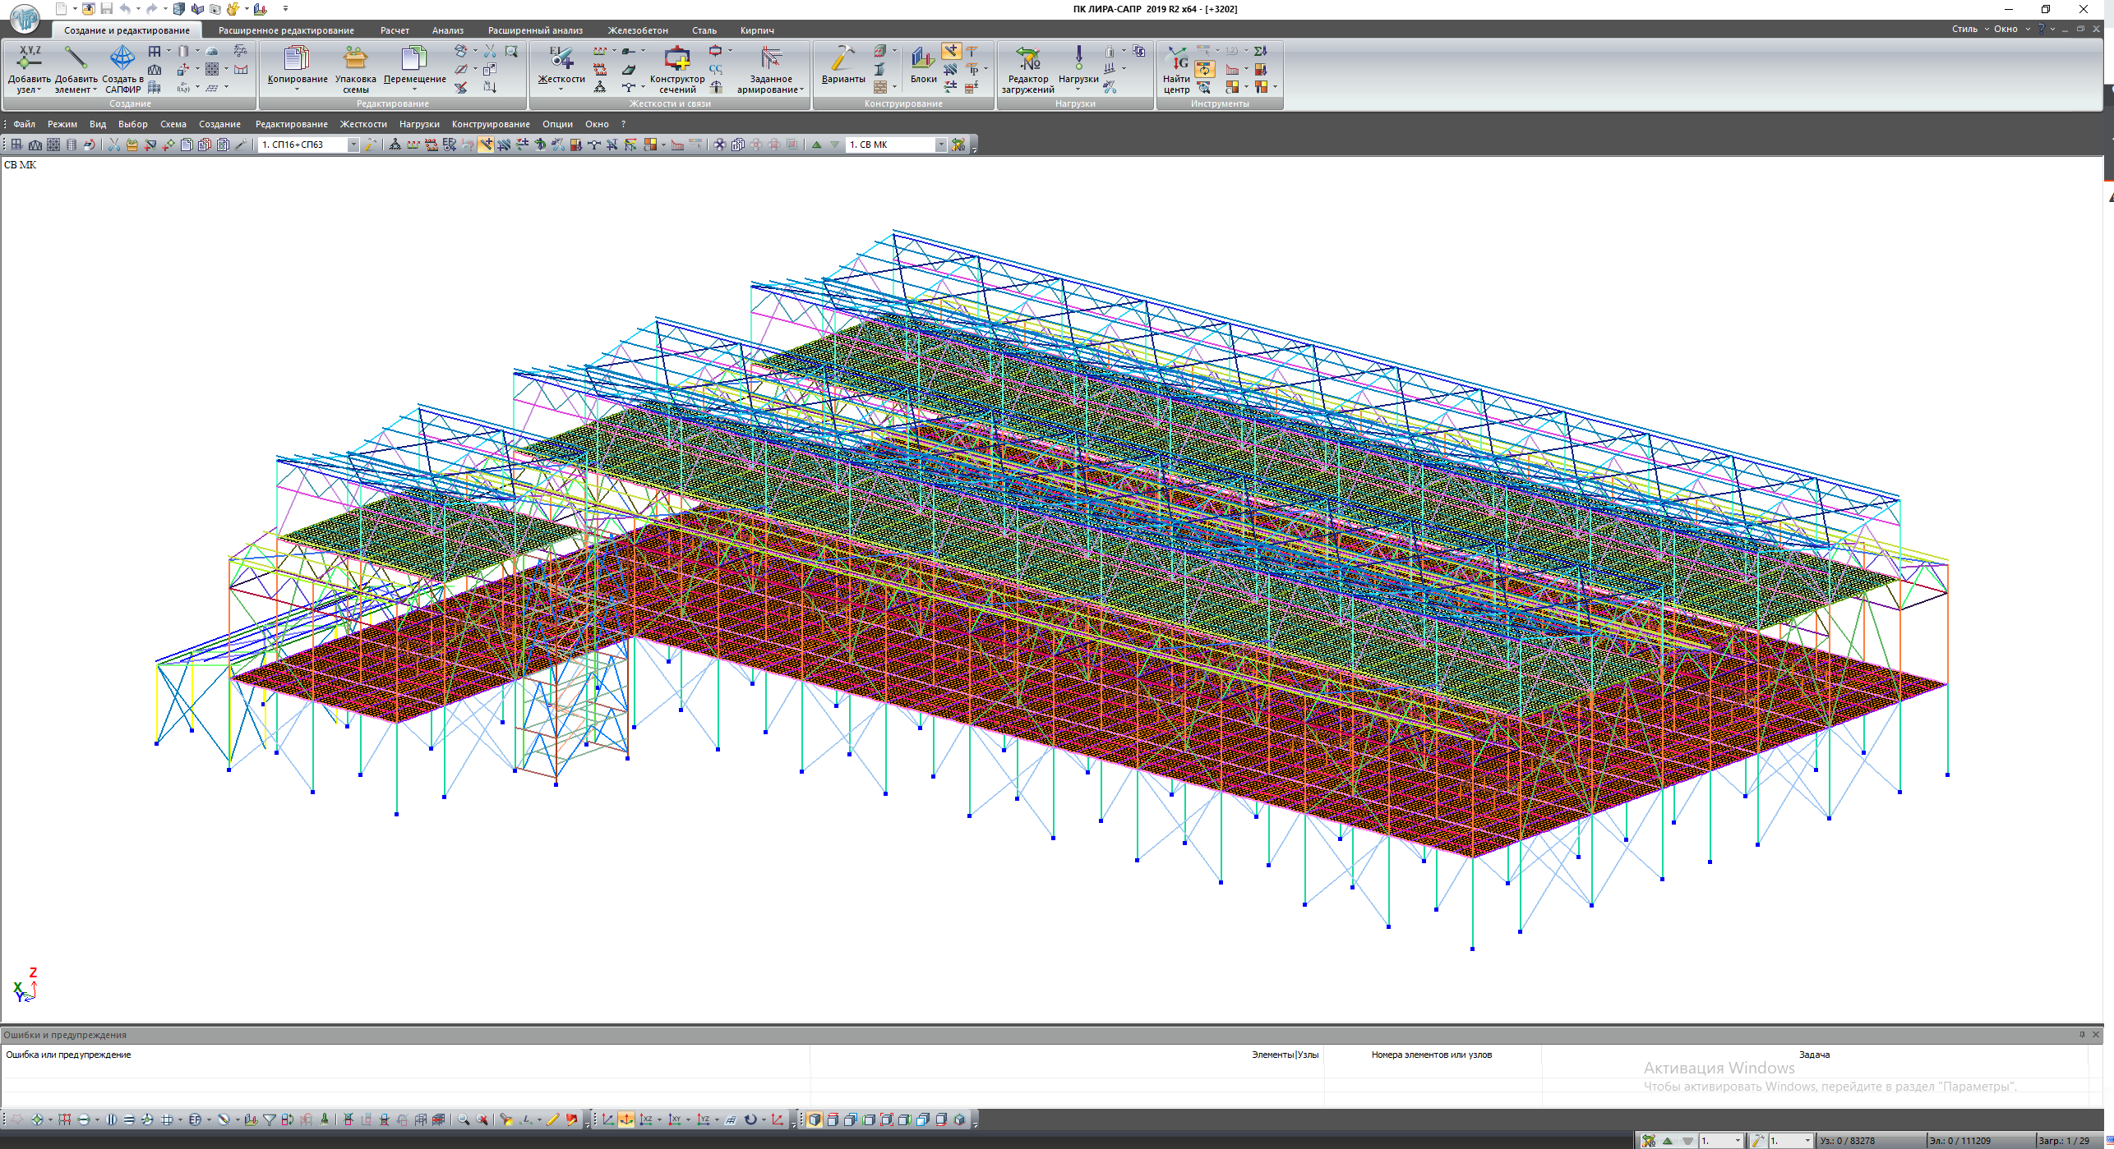The width and height of the screenshot is (2114, 1149).
Task: Open the Схема menu
Action: click(x=173, y=124)
